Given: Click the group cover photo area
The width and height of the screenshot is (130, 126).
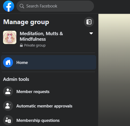Looking at the screenshot, I should 114,70.
